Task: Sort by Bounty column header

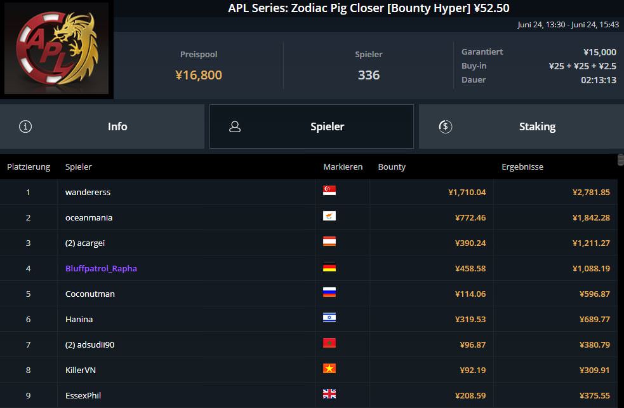Action: click(392, 167)
